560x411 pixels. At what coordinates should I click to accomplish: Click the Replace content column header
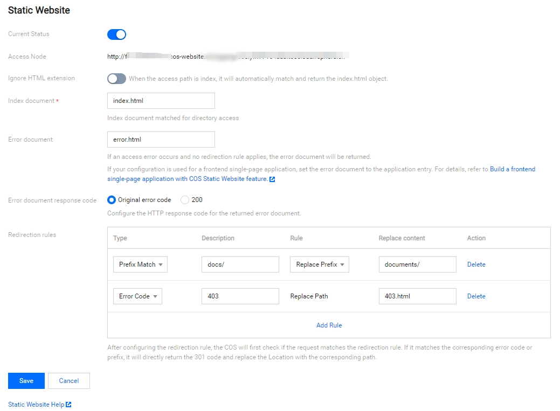click(402, 238)
